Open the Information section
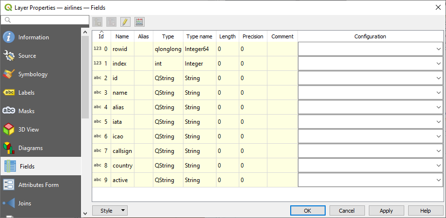Image resolution: width=446 pixels, height=218 pixels. pos(33,37)
